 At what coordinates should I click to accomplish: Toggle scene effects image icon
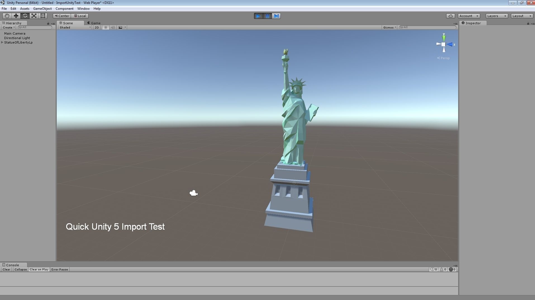point(120,27)
